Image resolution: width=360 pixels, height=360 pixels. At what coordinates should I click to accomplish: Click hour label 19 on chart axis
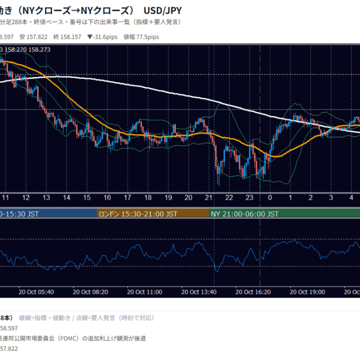click(168, 197)
